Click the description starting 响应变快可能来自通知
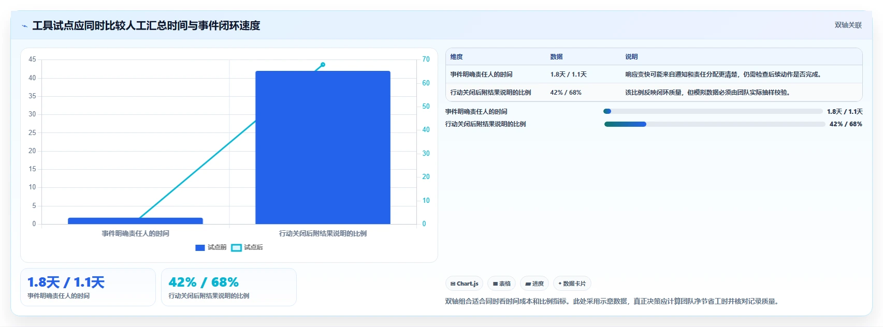Viewport: 883px width, 327px height. coord(723,75)
